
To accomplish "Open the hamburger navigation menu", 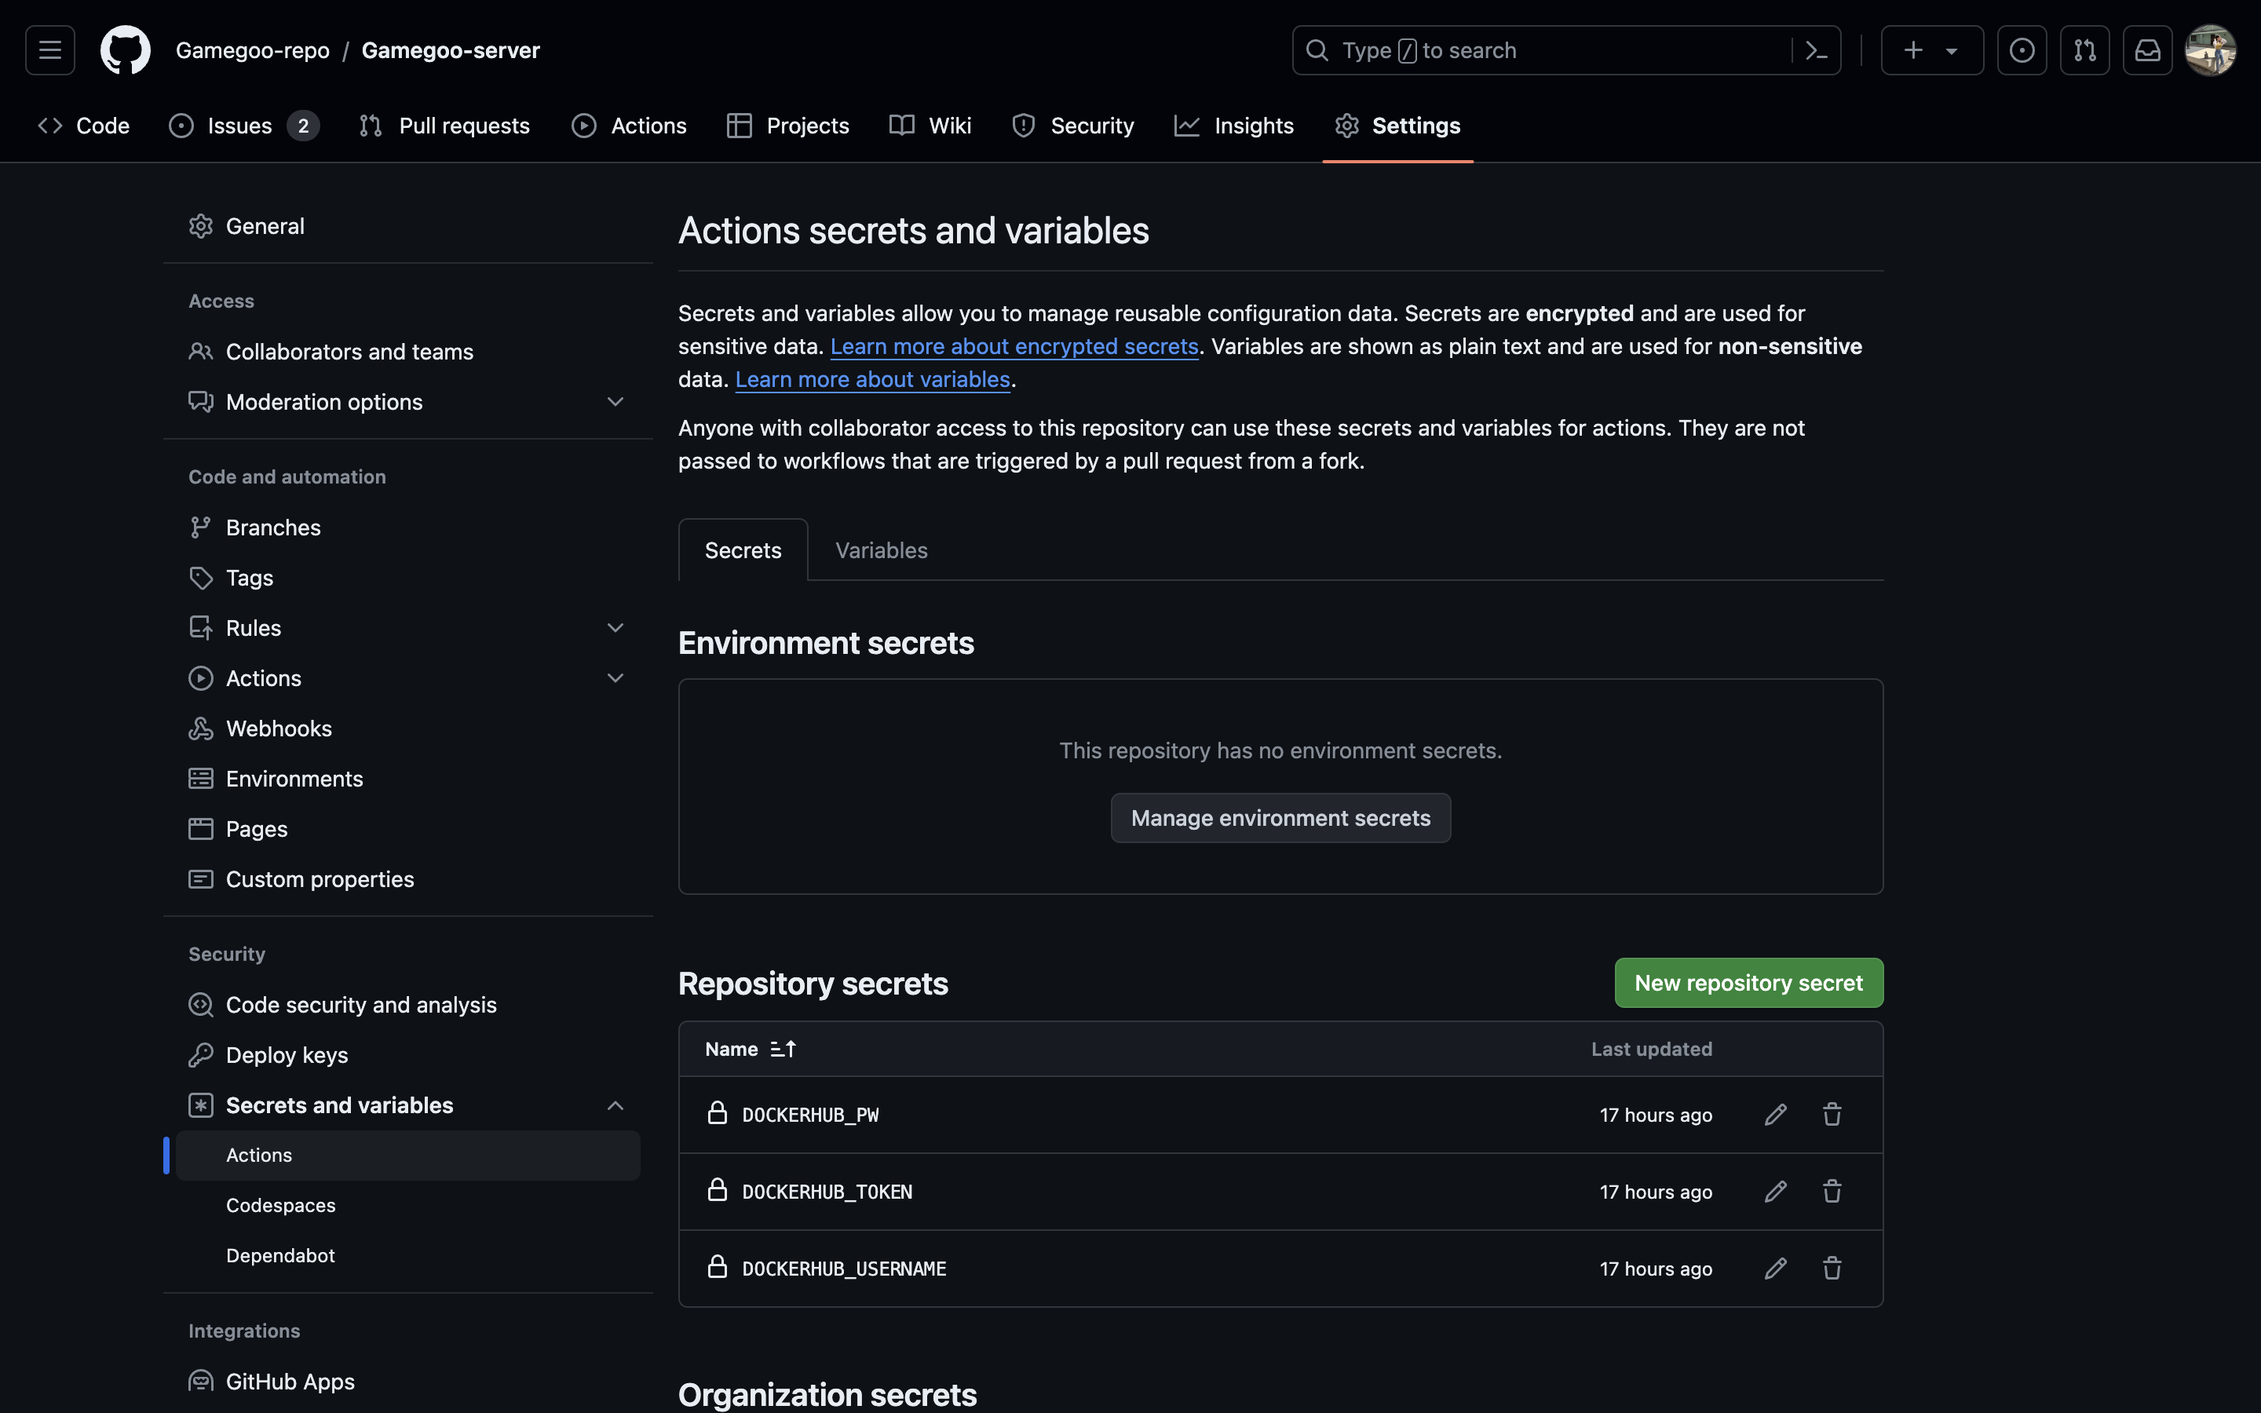I will 50,49.
